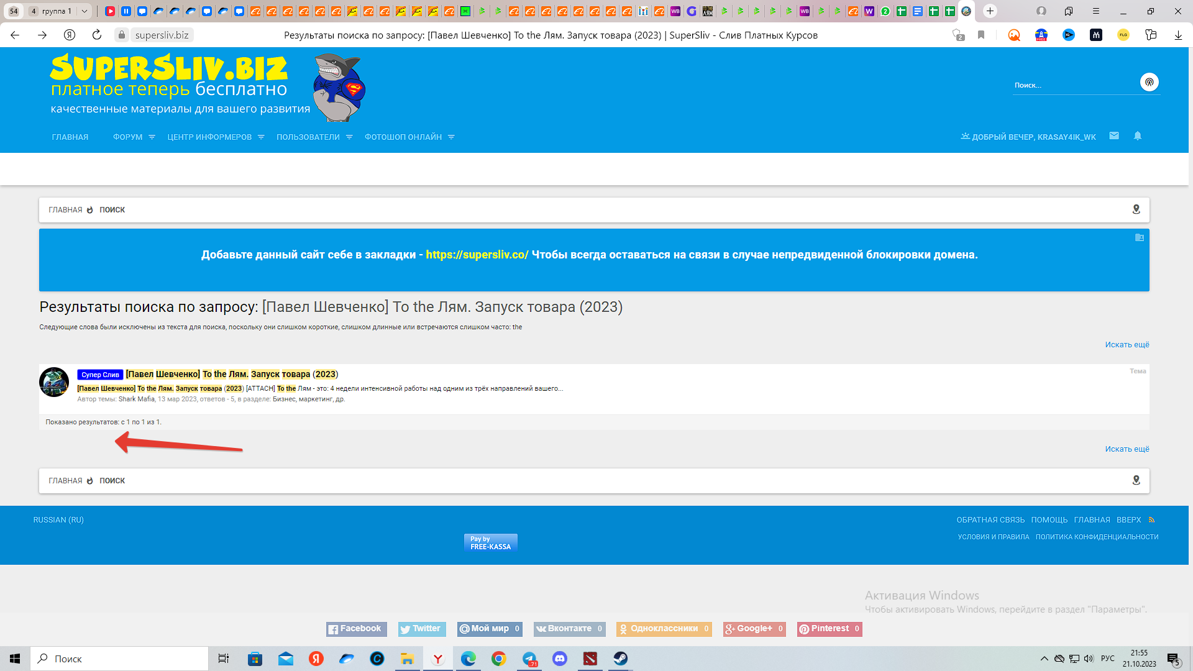Open the RUSSIAN (RU) language chooser
Viewport: 1193px width, 671px height.
(58, 520)
